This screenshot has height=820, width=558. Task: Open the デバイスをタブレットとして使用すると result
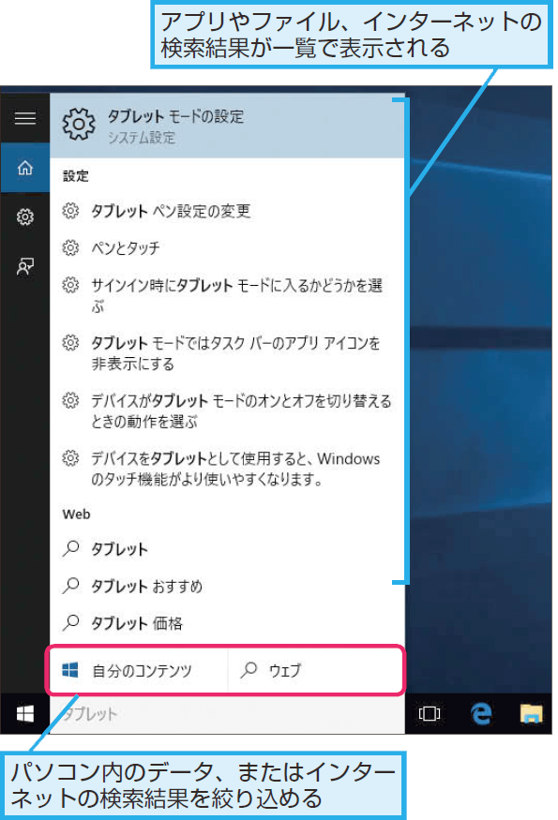point(227,469)
